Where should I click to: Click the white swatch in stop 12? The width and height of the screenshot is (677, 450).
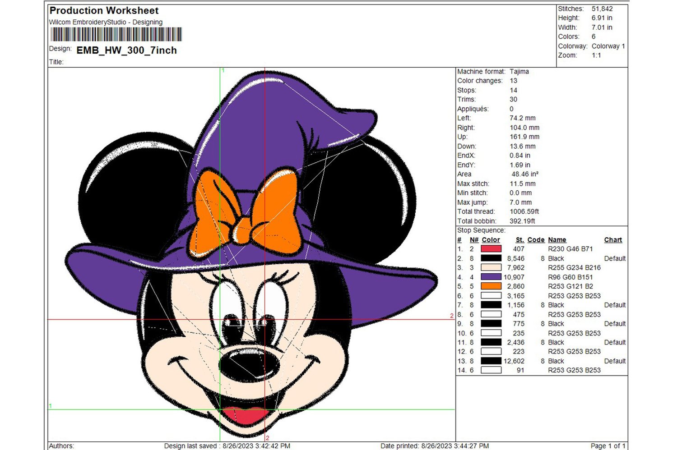coord(491,351)
